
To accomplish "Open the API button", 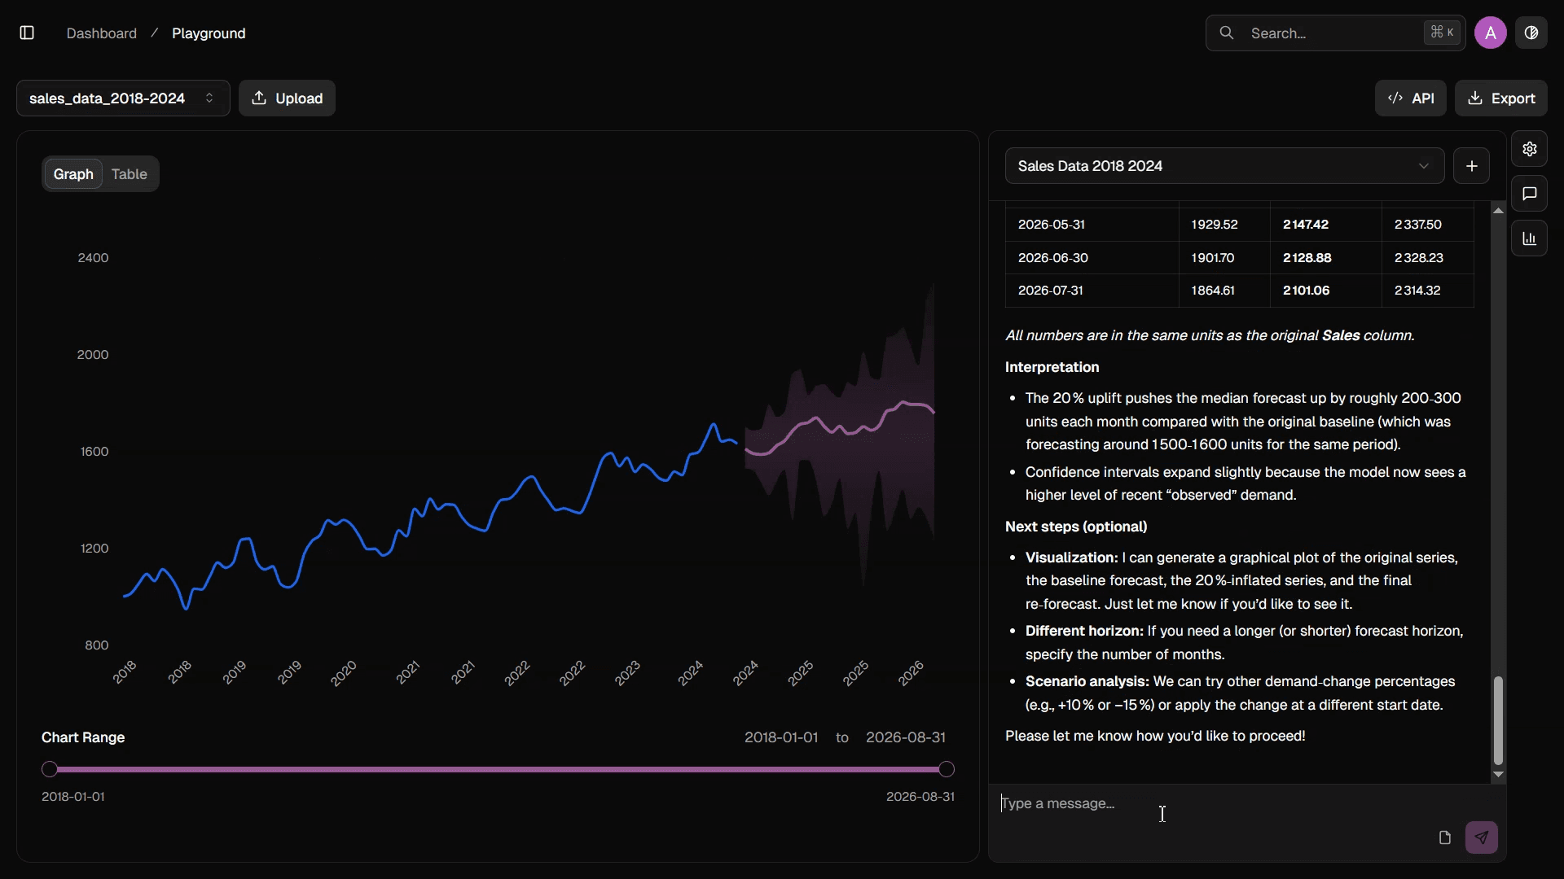I will coord(1411,98).
